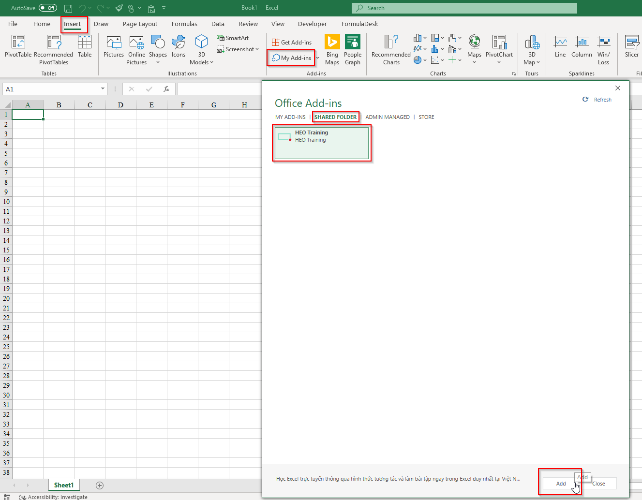Insert a Line sparkline
Screen dimensions: 642x500
click(x=560, y=46)
